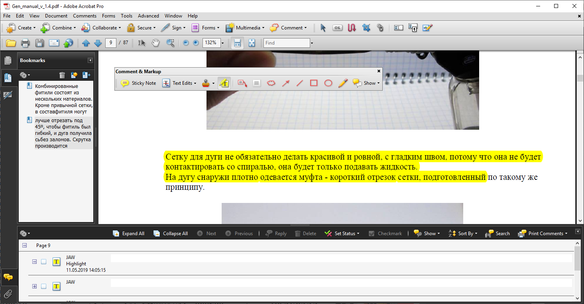Activate the Hand tool
This screenshot has width=584, height=304.
coord(155,43)
